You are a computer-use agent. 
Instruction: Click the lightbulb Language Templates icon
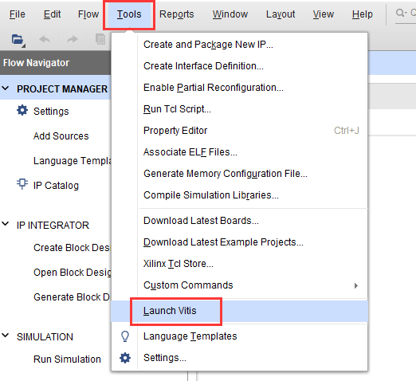click(x=125, y=336)
